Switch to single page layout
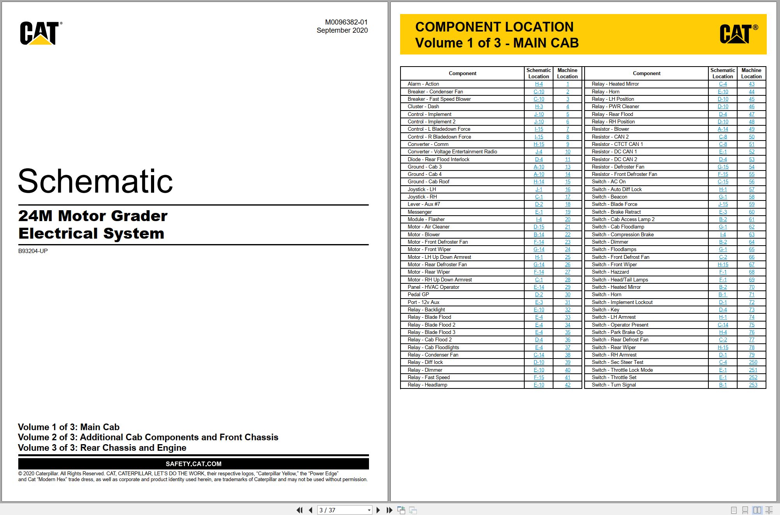780x515 pixels. click(x=734, y=510)
